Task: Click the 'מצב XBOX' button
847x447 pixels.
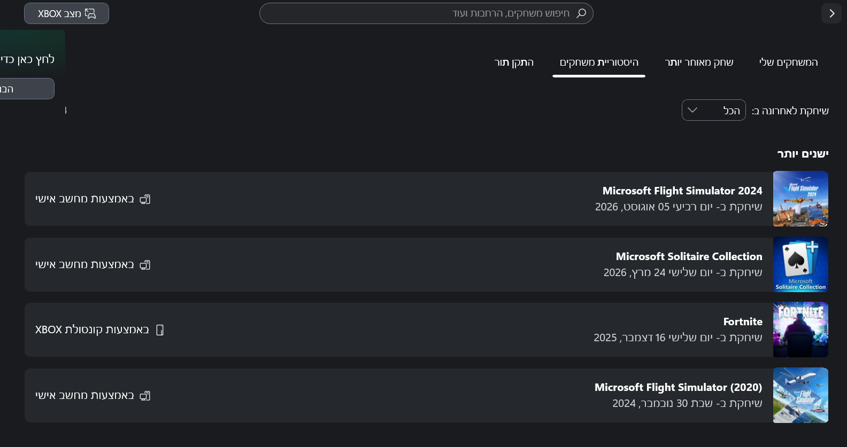Action: pos(66,13)
